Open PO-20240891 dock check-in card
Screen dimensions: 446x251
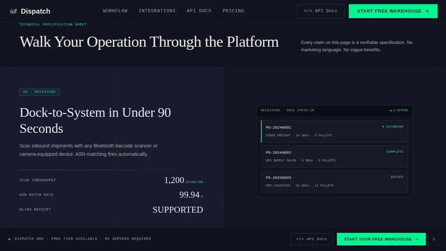coord(334,131)
